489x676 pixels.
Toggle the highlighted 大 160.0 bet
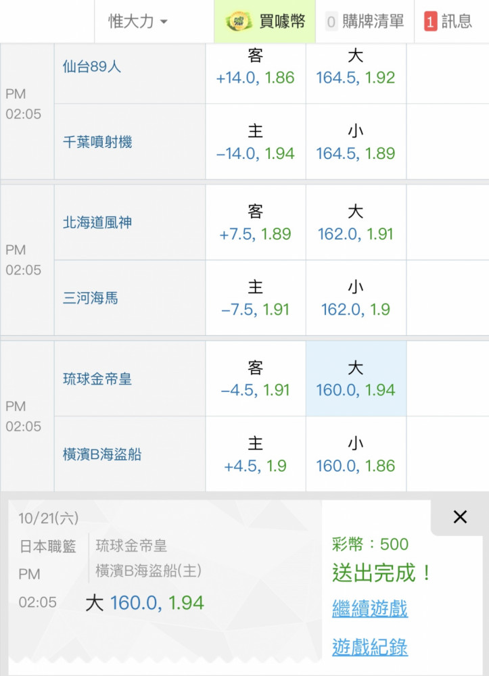pos(355,379)
